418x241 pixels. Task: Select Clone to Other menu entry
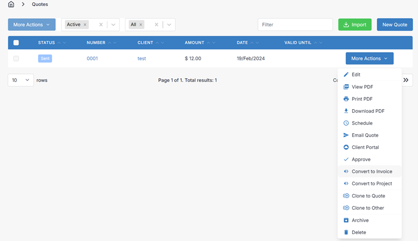tap(369, 208)
